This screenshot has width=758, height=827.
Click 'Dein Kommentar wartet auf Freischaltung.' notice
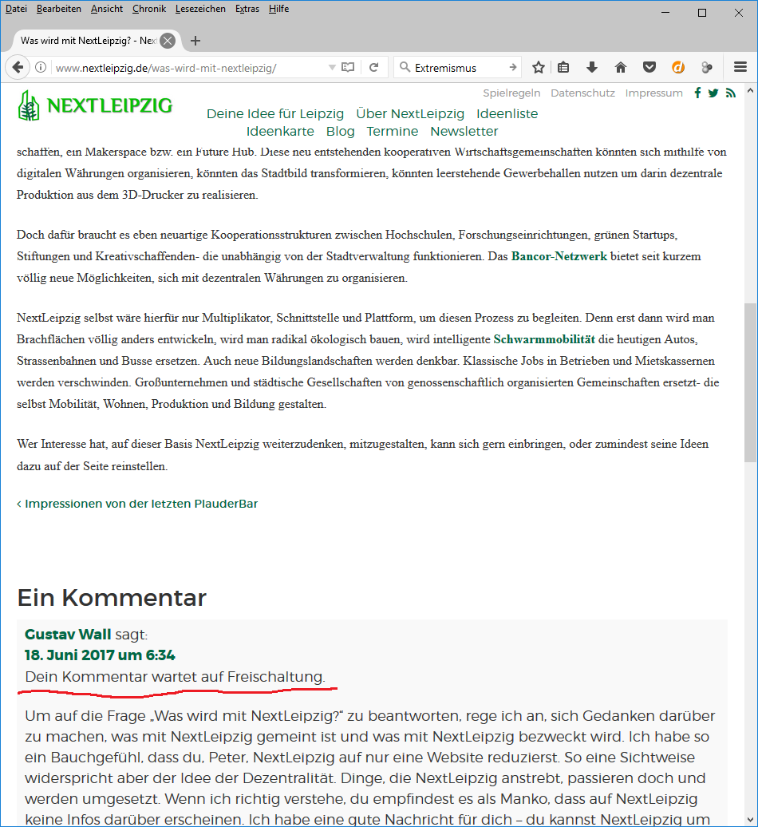tap(175, 677)
